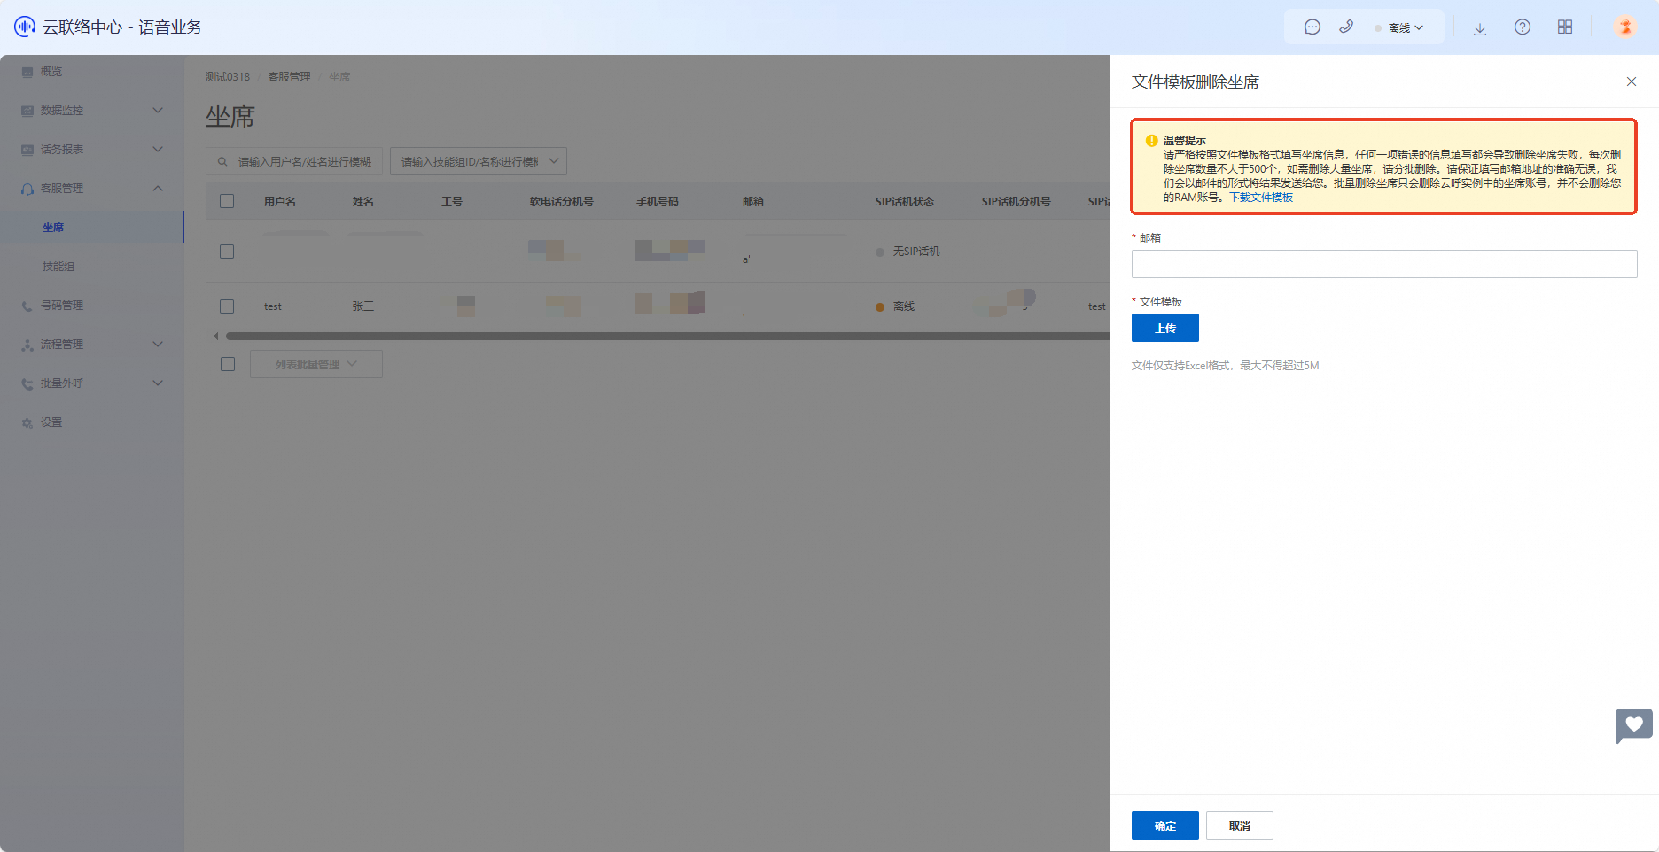The image size is (1659, 852).
Task: Focus the 邮箱 input field
Action: pos(1384,264)
